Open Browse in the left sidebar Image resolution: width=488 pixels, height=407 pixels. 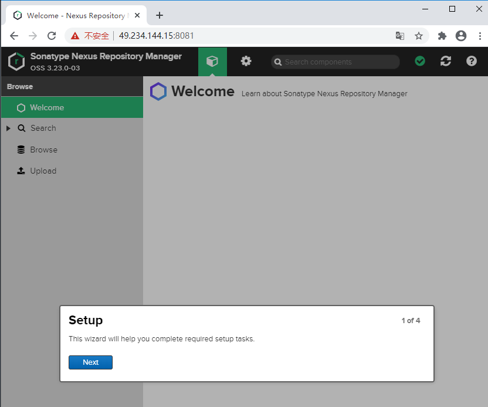click(x=43, y=150)
